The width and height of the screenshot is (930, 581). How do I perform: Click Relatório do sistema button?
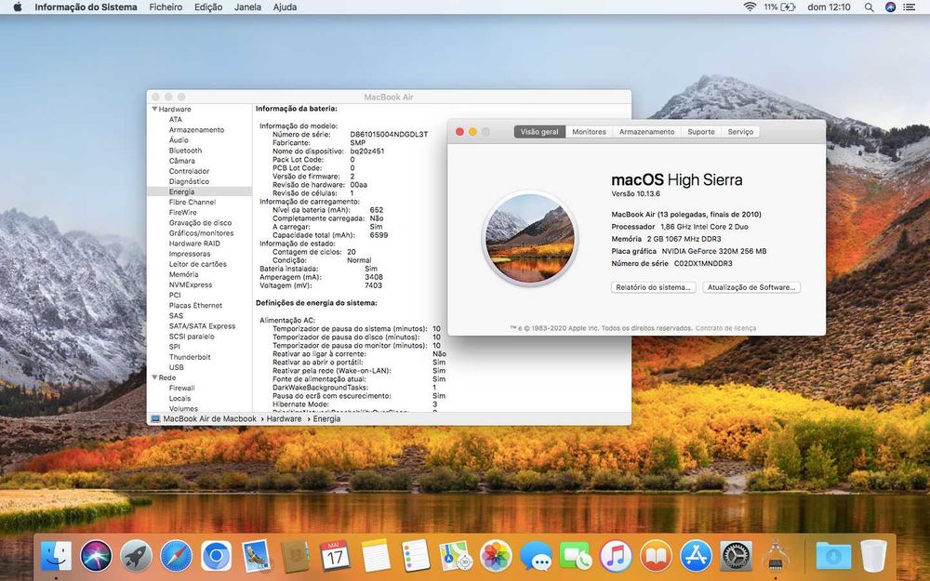(x=653, y=287)
